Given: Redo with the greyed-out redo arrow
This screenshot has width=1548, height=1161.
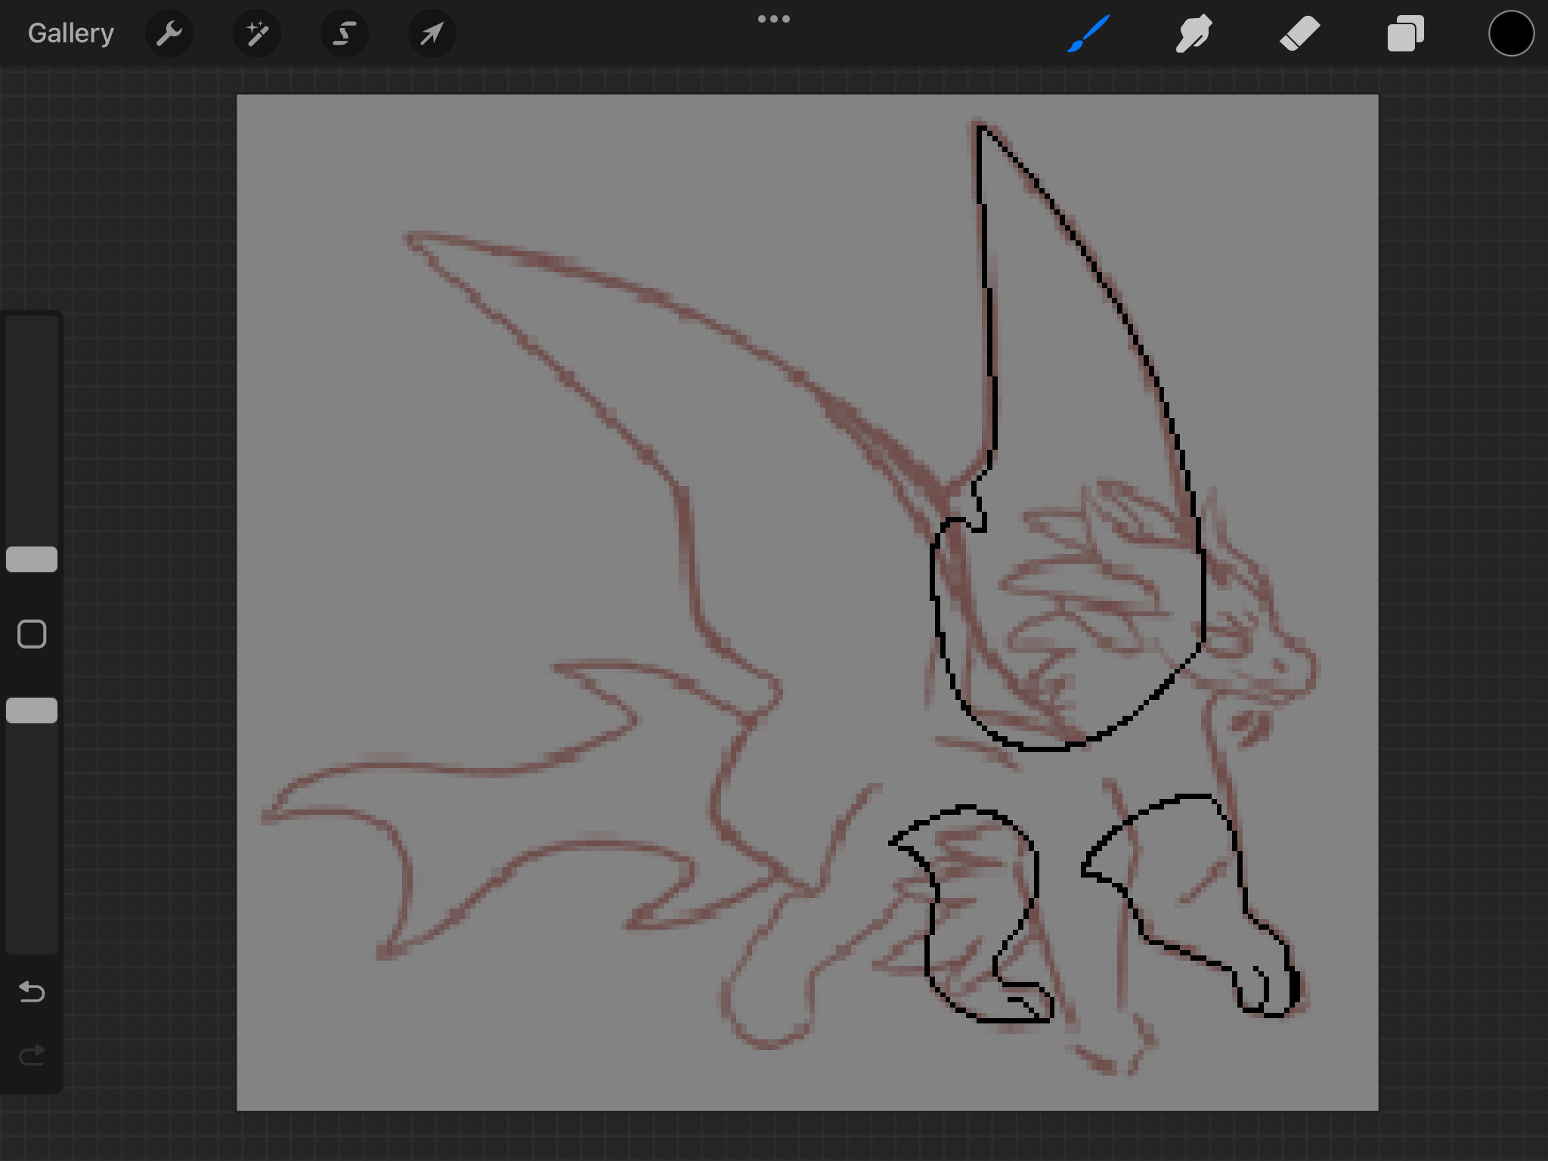Looking at the screenshot, I should click(32, 1055).
